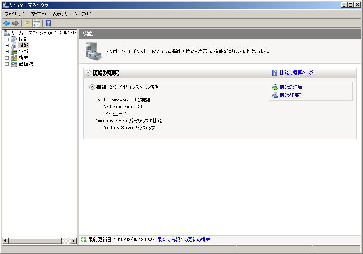Click the blue help toolbar icon

coord(48,23)
